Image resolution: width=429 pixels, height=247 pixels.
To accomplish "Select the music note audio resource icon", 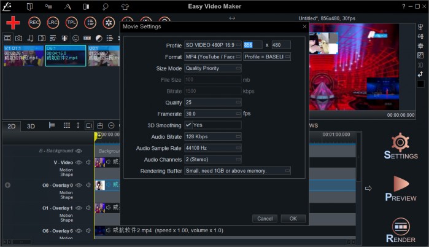I will pos(30,38).
